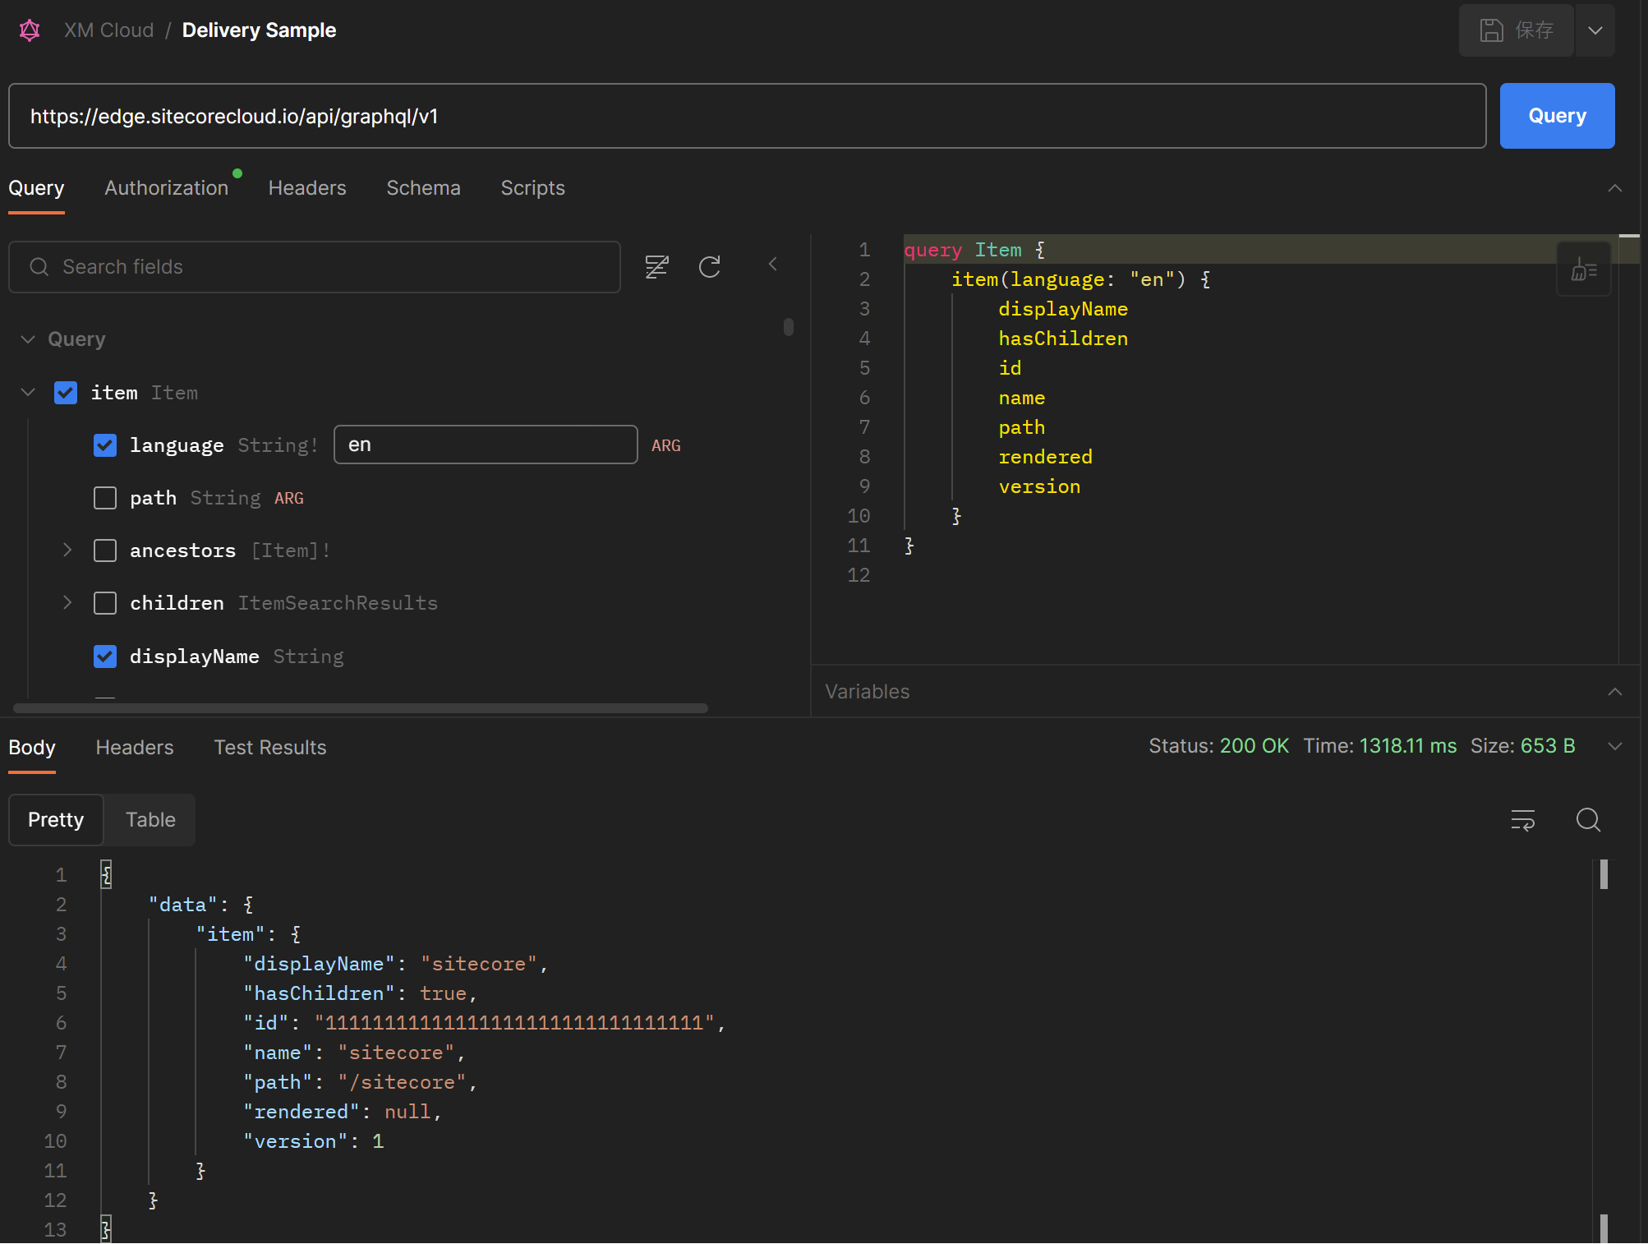This screenshot has width=1648, height=1244.
Task: Collapse the Query root section
Action: click(x=28, y=339)
